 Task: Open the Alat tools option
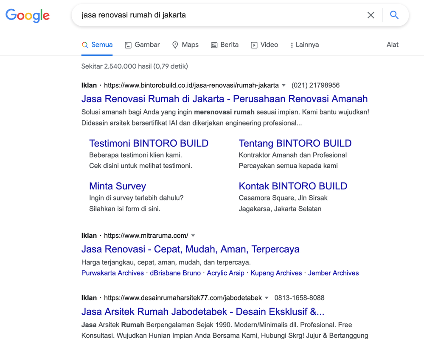click(x=392, y=45)
